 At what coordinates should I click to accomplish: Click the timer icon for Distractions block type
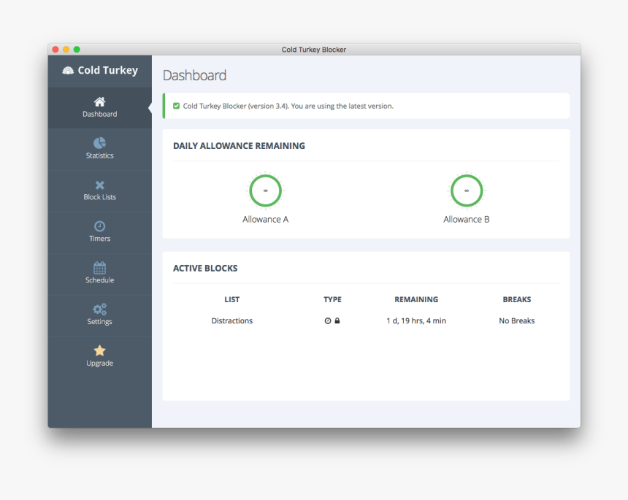coord(327,320)
